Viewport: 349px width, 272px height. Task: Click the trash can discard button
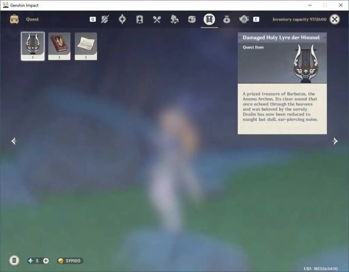click(14, 260)
